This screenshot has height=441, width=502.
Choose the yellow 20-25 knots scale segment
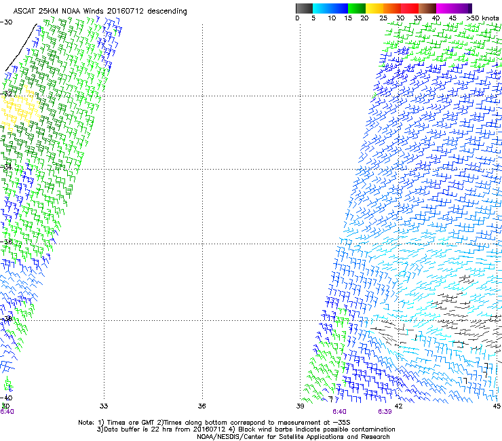tap(374, 8)
